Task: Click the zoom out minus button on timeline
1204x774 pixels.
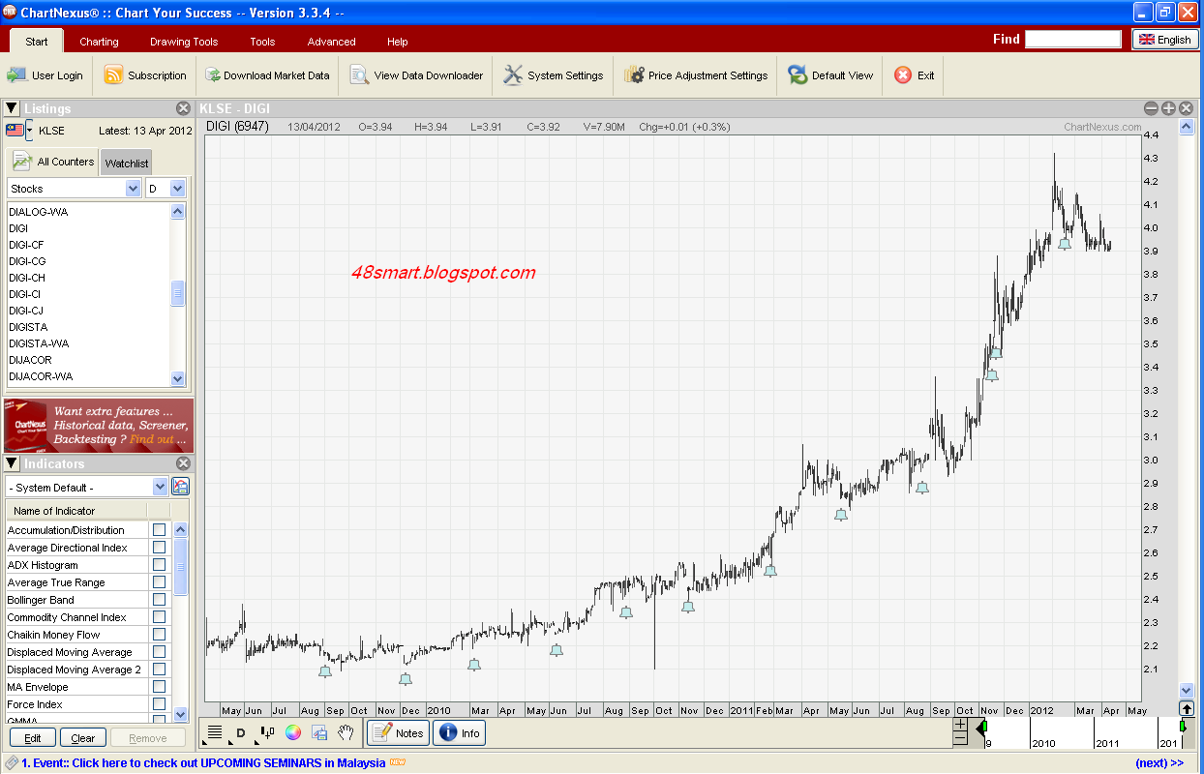Action: (960, 738)
